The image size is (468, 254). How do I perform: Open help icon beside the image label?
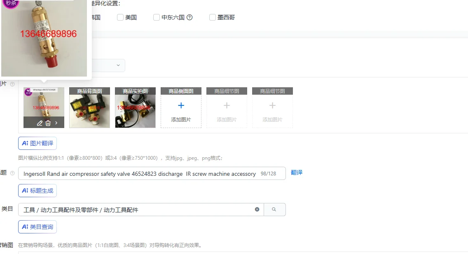point(12,84)
